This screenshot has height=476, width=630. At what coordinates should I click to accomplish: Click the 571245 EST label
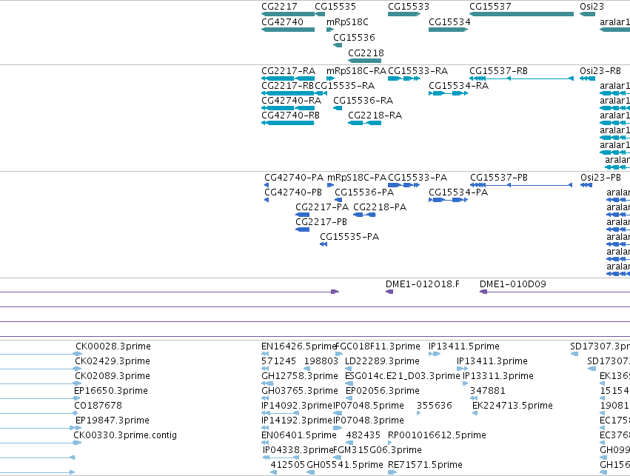pos(279,362)
